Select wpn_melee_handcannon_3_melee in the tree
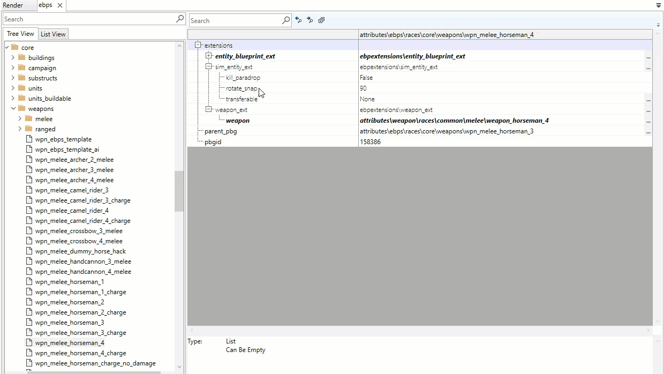 [x=83, y=261]
